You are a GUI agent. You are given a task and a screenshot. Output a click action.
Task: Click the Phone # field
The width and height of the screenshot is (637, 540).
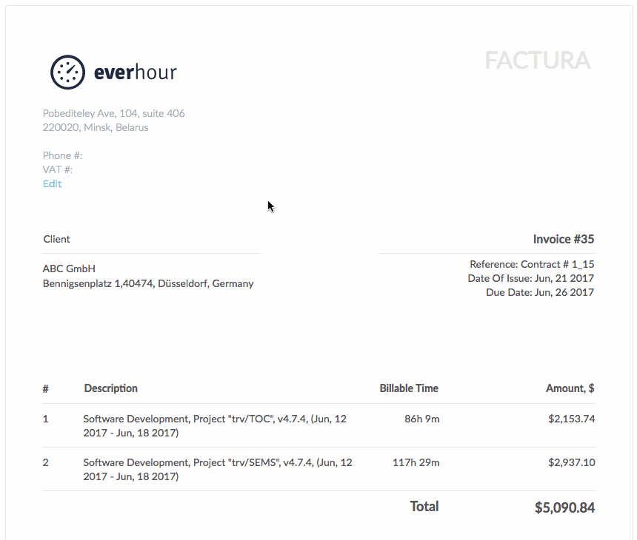(62, 156)
